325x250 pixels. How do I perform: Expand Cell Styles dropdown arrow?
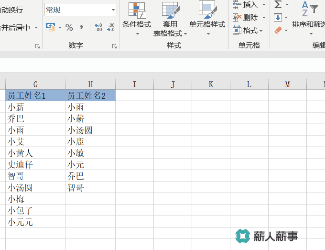click(208, 34)
